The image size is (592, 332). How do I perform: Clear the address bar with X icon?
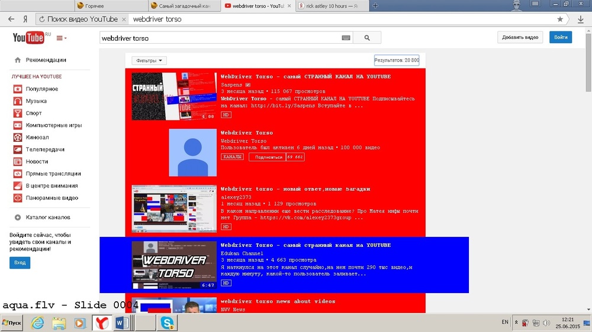pos(124,19)
